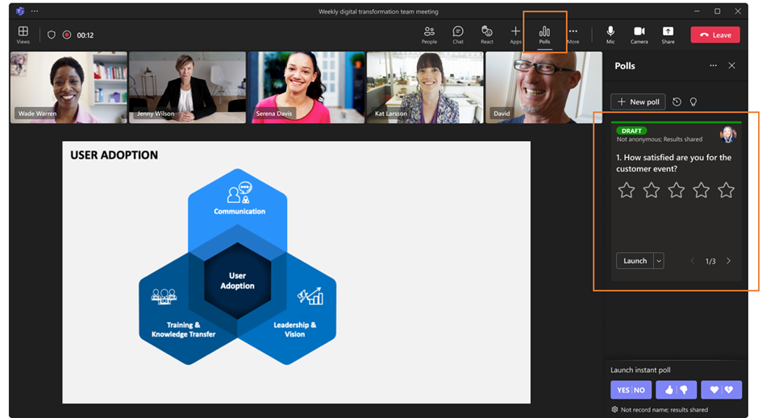Open the Views grid icon
This screenshot has width=762, height=418.
point(23,35)
